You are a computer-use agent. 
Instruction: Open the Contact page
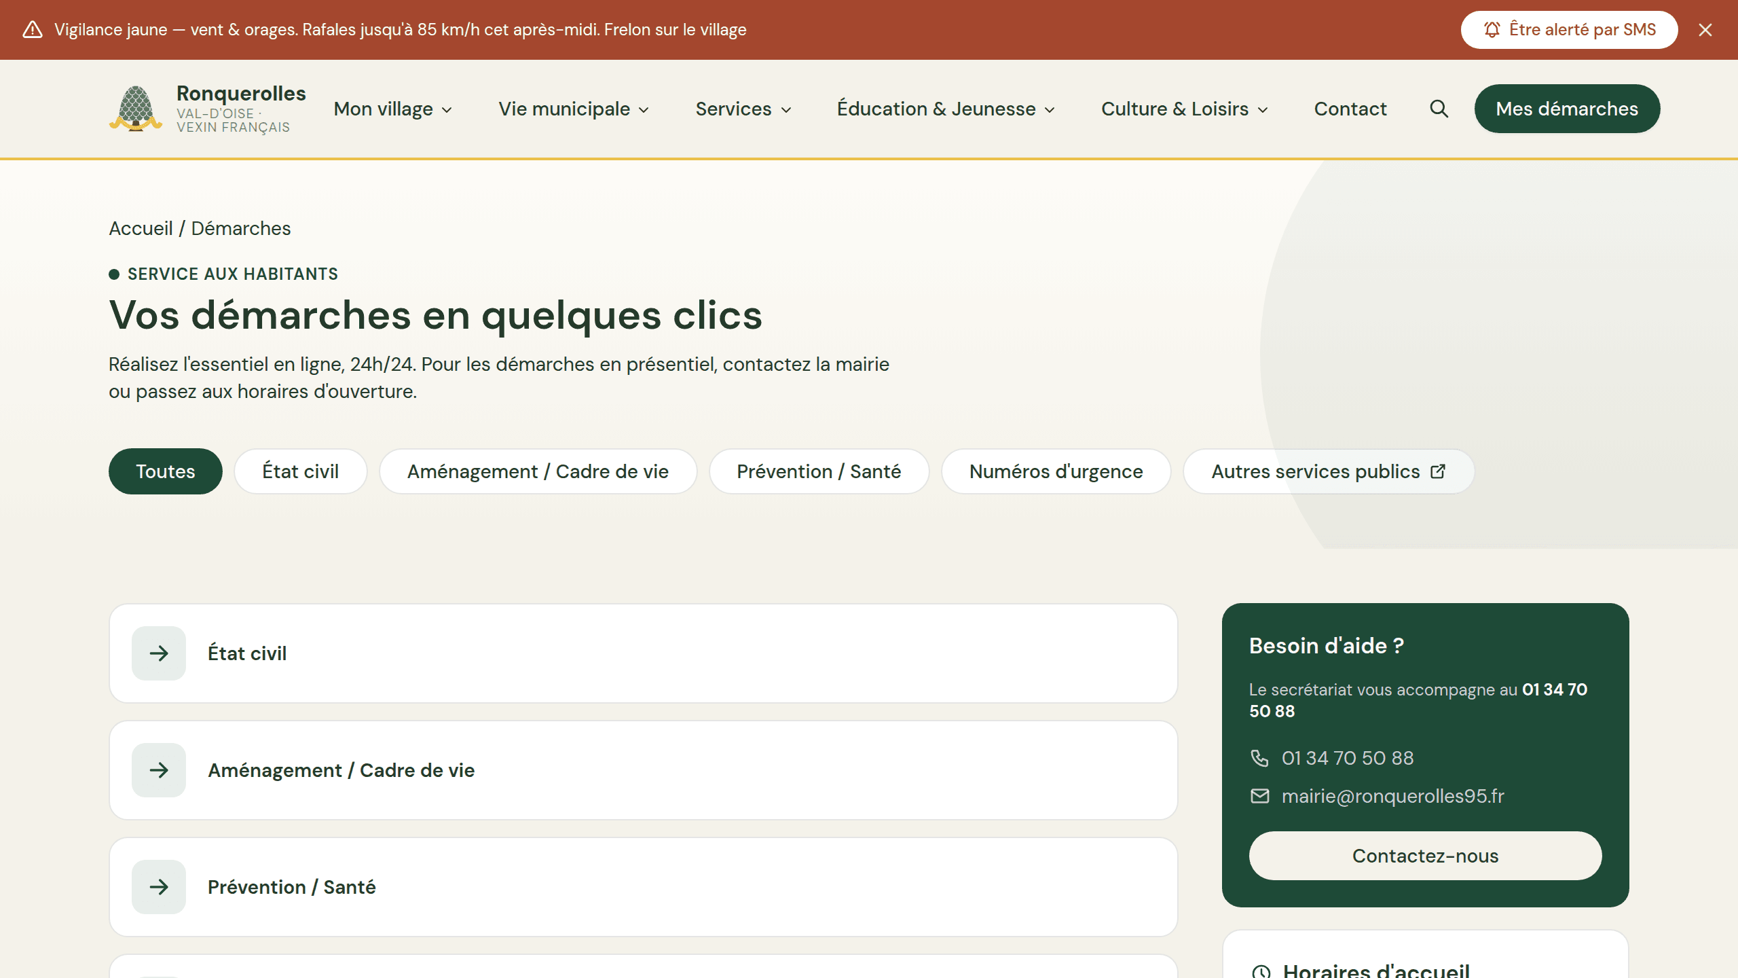pyautogui.click(x=1350, y=109)
